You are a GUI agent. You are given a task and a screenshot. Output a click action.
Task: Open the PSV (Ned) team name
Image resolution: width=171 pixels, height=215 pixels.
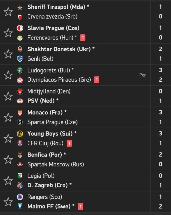[x=41, y=101]
